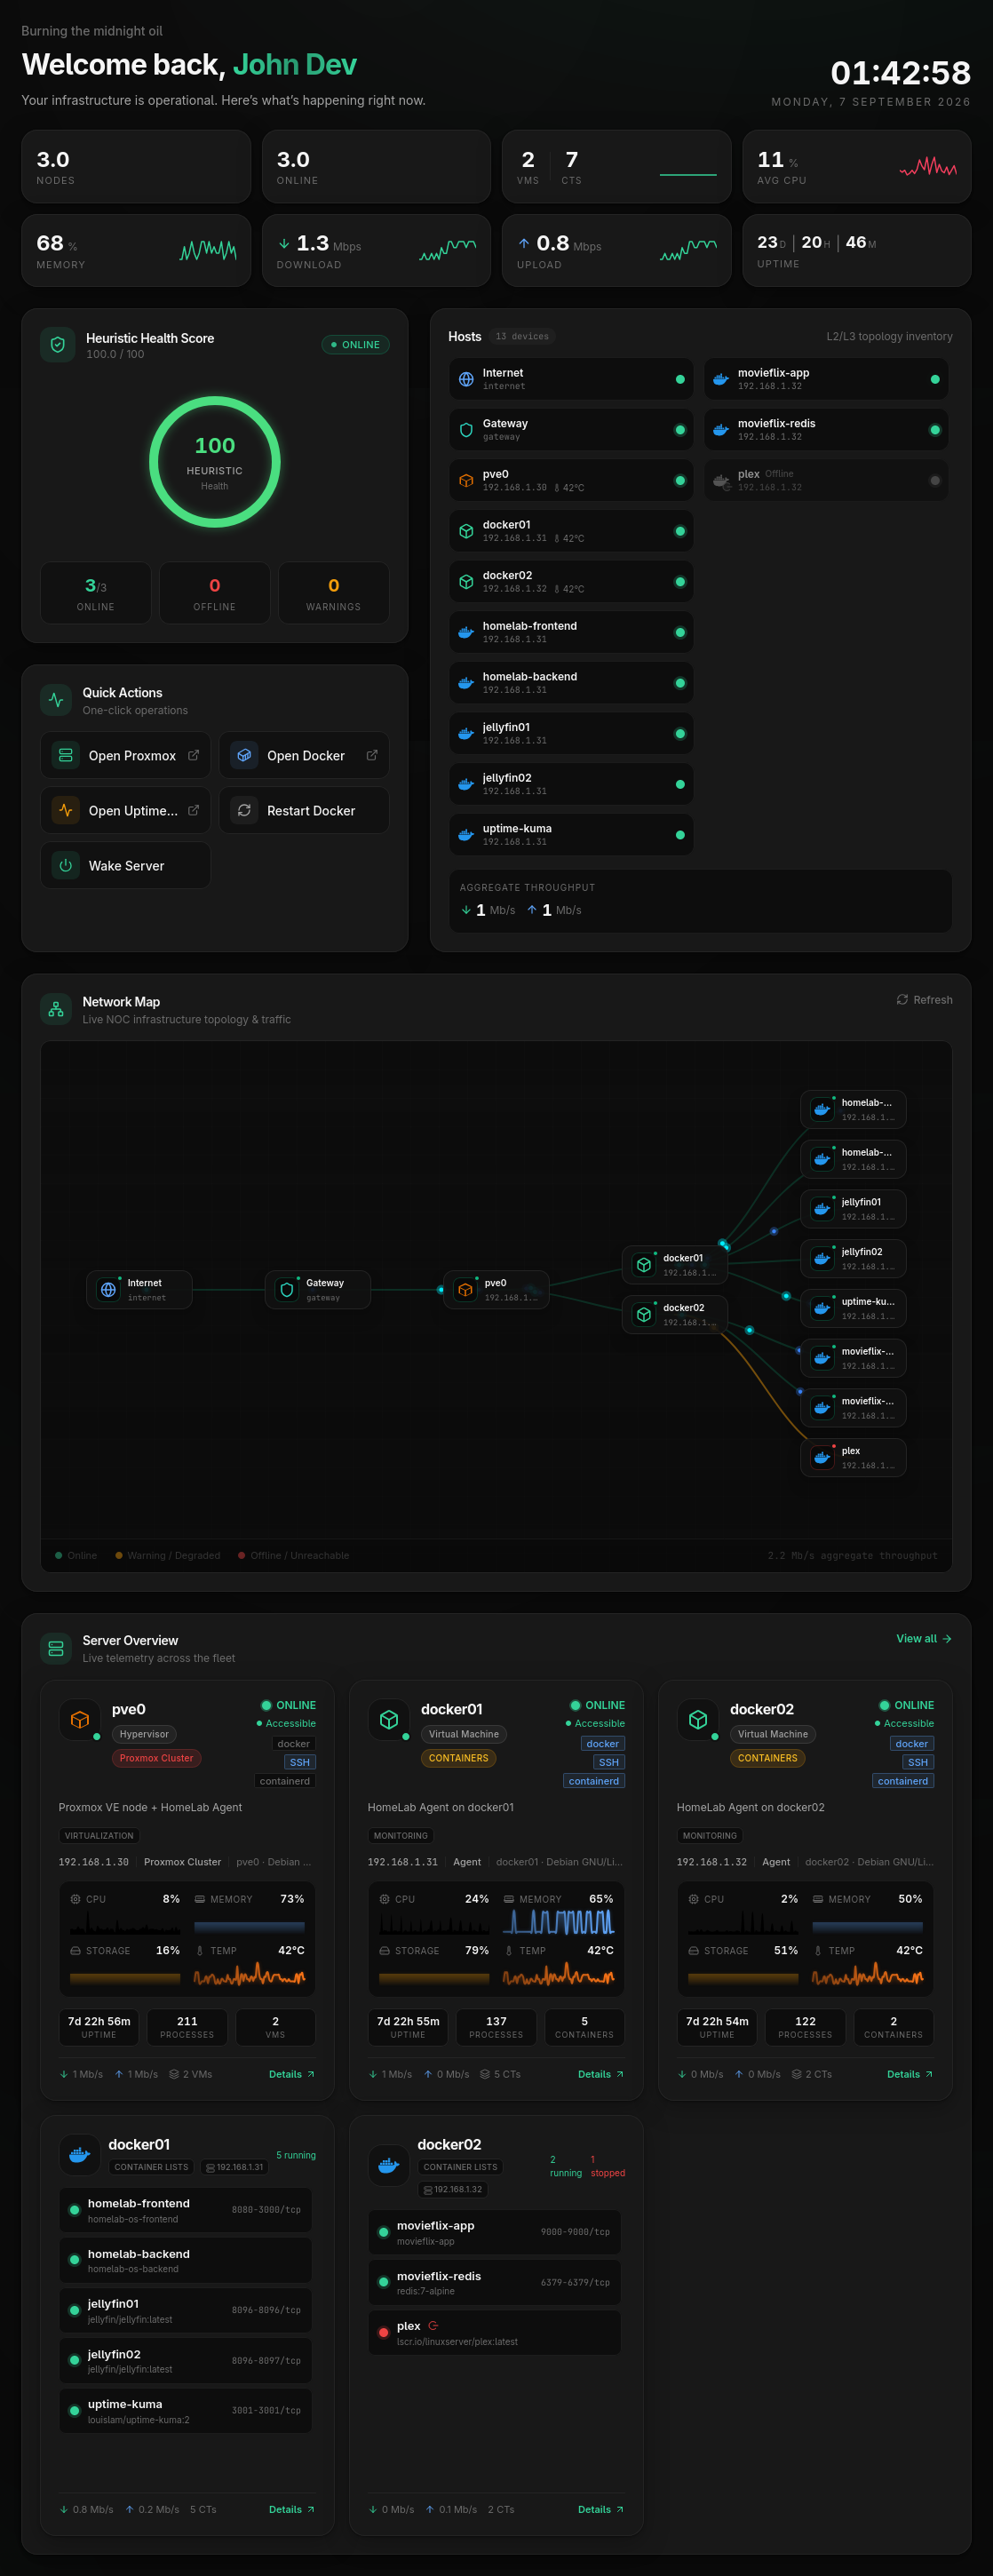Click the orange pve0 cube icon in Hosts
The width and height of the screenshot is (993, 2576).
(x=466, y=480)
